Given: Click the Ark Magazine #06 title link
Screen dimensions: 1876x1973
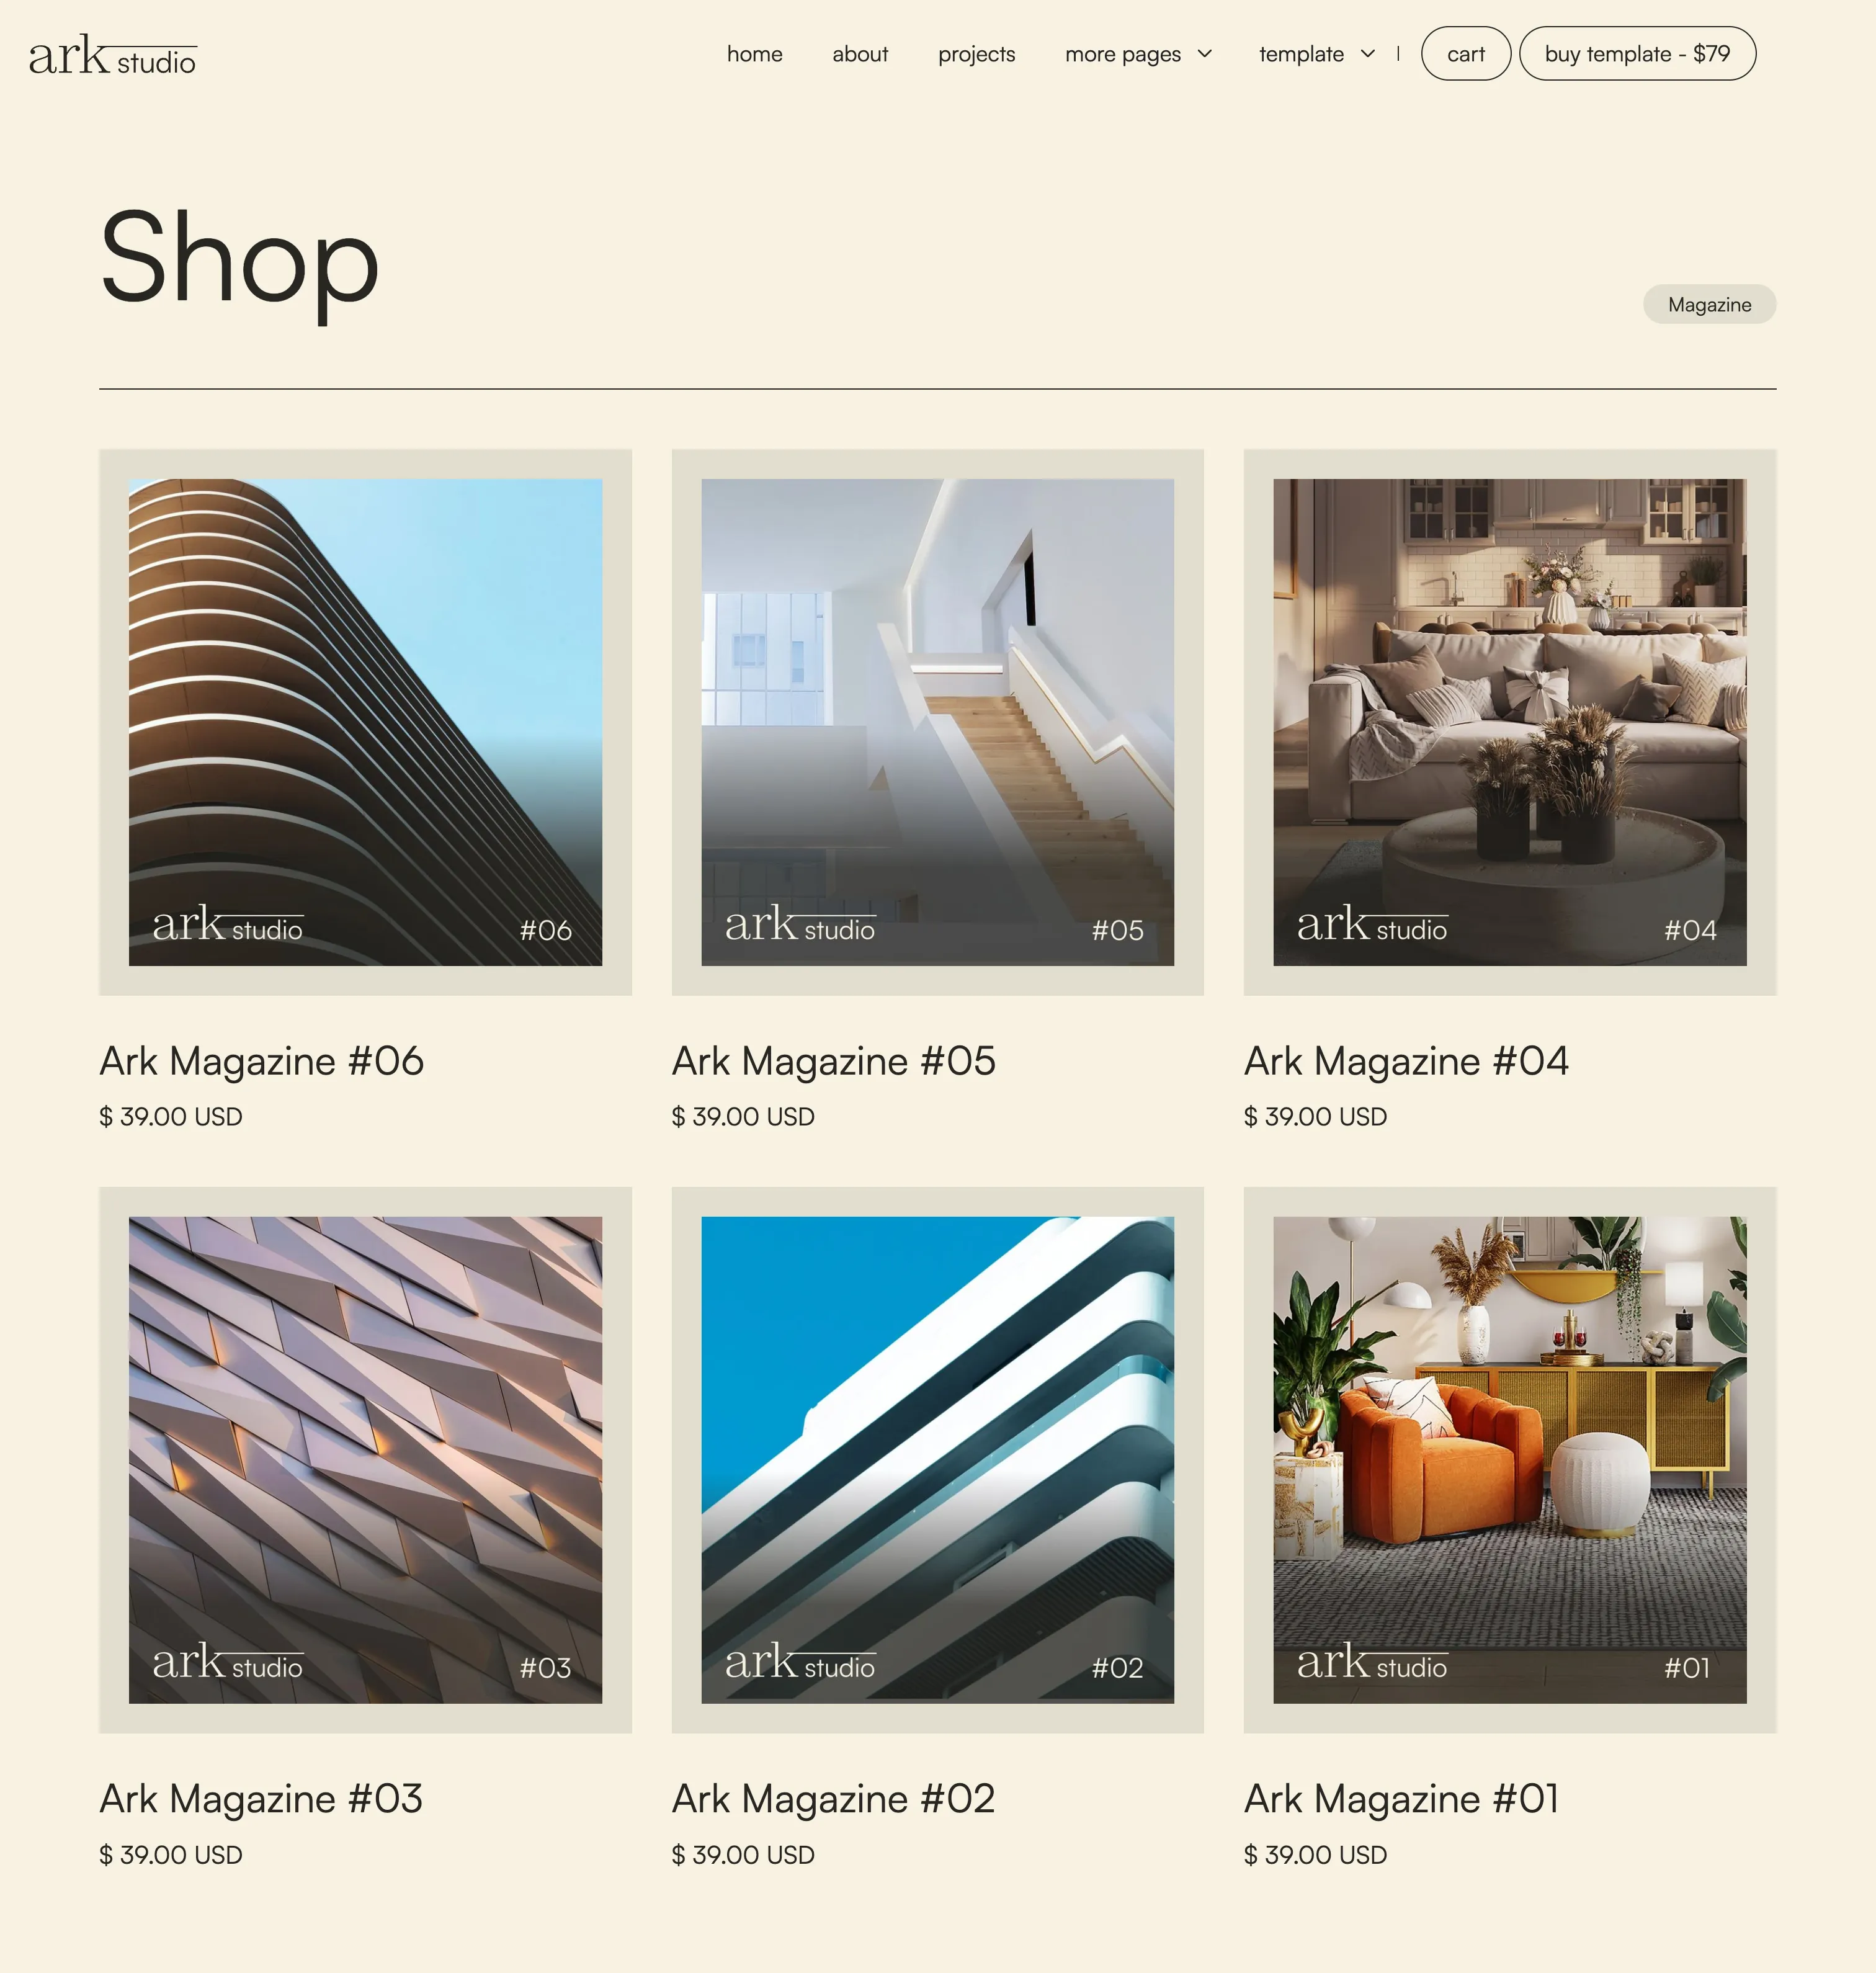Looking at the screenshot, I should click(262, 1061).
